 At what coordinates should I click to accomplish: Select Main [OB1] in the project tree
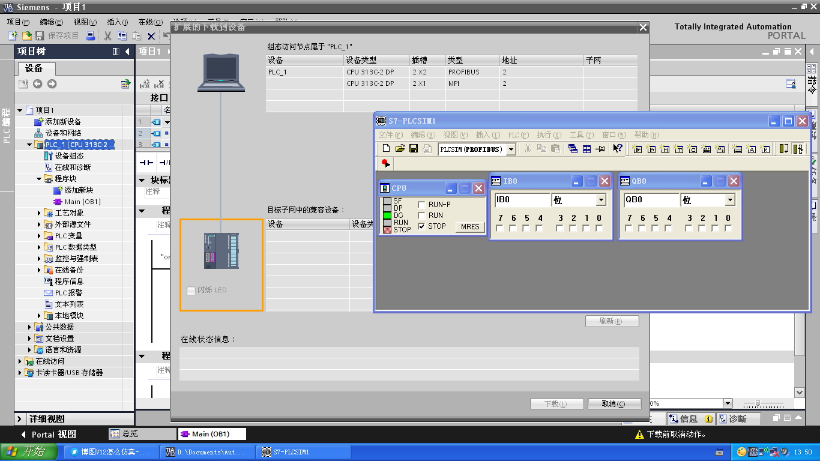82,202
